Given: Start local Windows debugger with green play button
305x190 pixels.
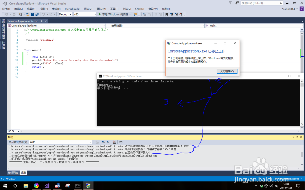Looking at the screenshot, I should pyautogui.click(x=100, y=14).
